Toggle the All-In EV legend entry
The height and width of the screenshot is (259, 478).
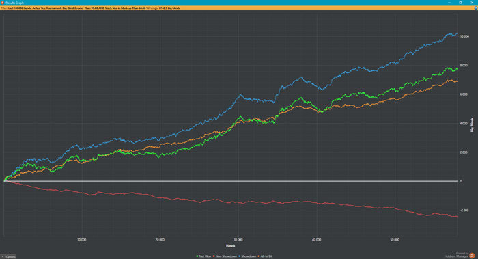(265, 256)
